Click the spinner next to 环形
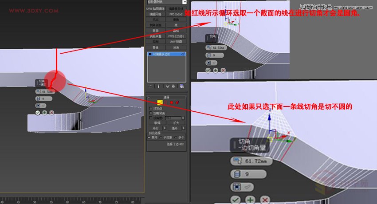 (x=165, y=128)
